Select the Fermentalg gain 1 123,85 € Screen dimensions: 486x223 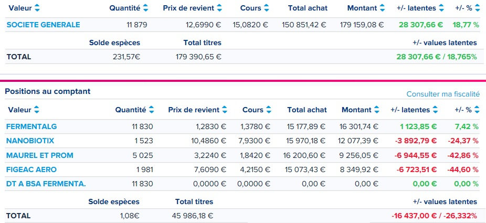click(418, 126)
